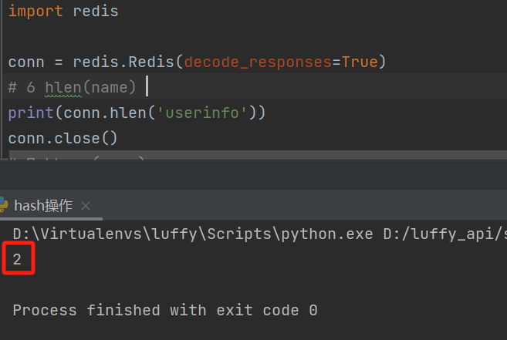Open the D:/luffy_api script path link
Viewport: 507px width, 340px height.
444,233
